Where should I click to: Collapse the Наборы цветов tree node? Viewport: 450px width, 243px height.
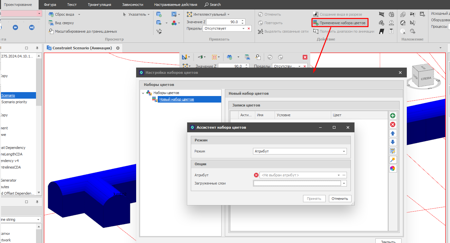point(143,93)
